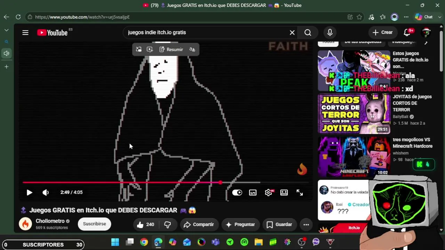This screenshot has height=250, width=445.
Task: Click the address bar URL
Action: [82, 17]
